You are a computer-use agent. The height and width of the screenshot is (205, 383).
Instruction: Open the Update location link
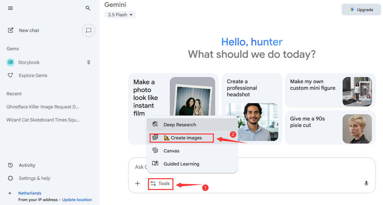pyautogui.click(x=77, y=200)
